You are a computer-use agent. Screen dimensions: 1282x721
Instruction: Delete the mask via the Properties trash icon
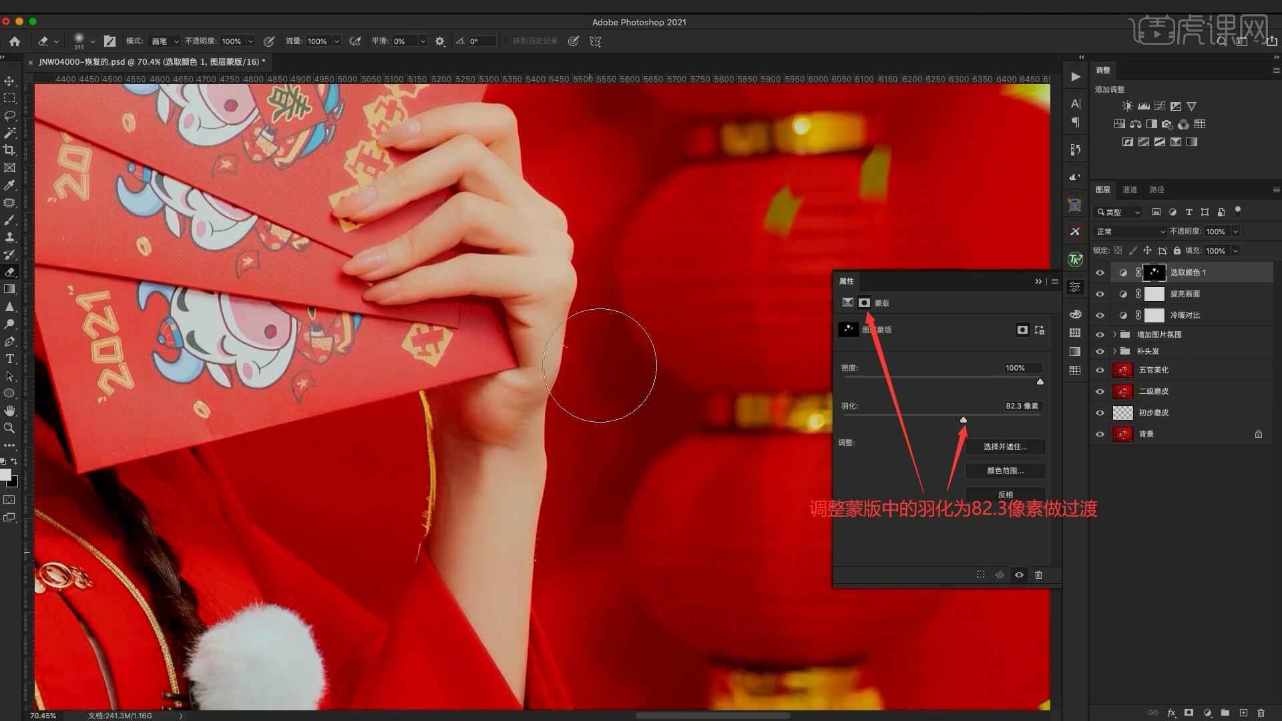pyautogui.click(x=1038, y=575)
